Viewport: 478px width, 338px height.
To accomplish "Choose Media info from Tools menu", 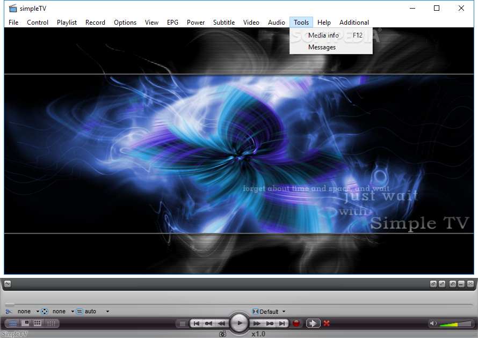I will tap(331, 35).
